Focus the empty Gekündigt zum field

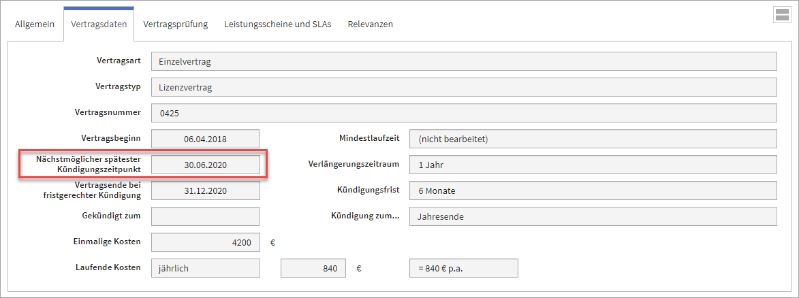[x=205, y=216]
